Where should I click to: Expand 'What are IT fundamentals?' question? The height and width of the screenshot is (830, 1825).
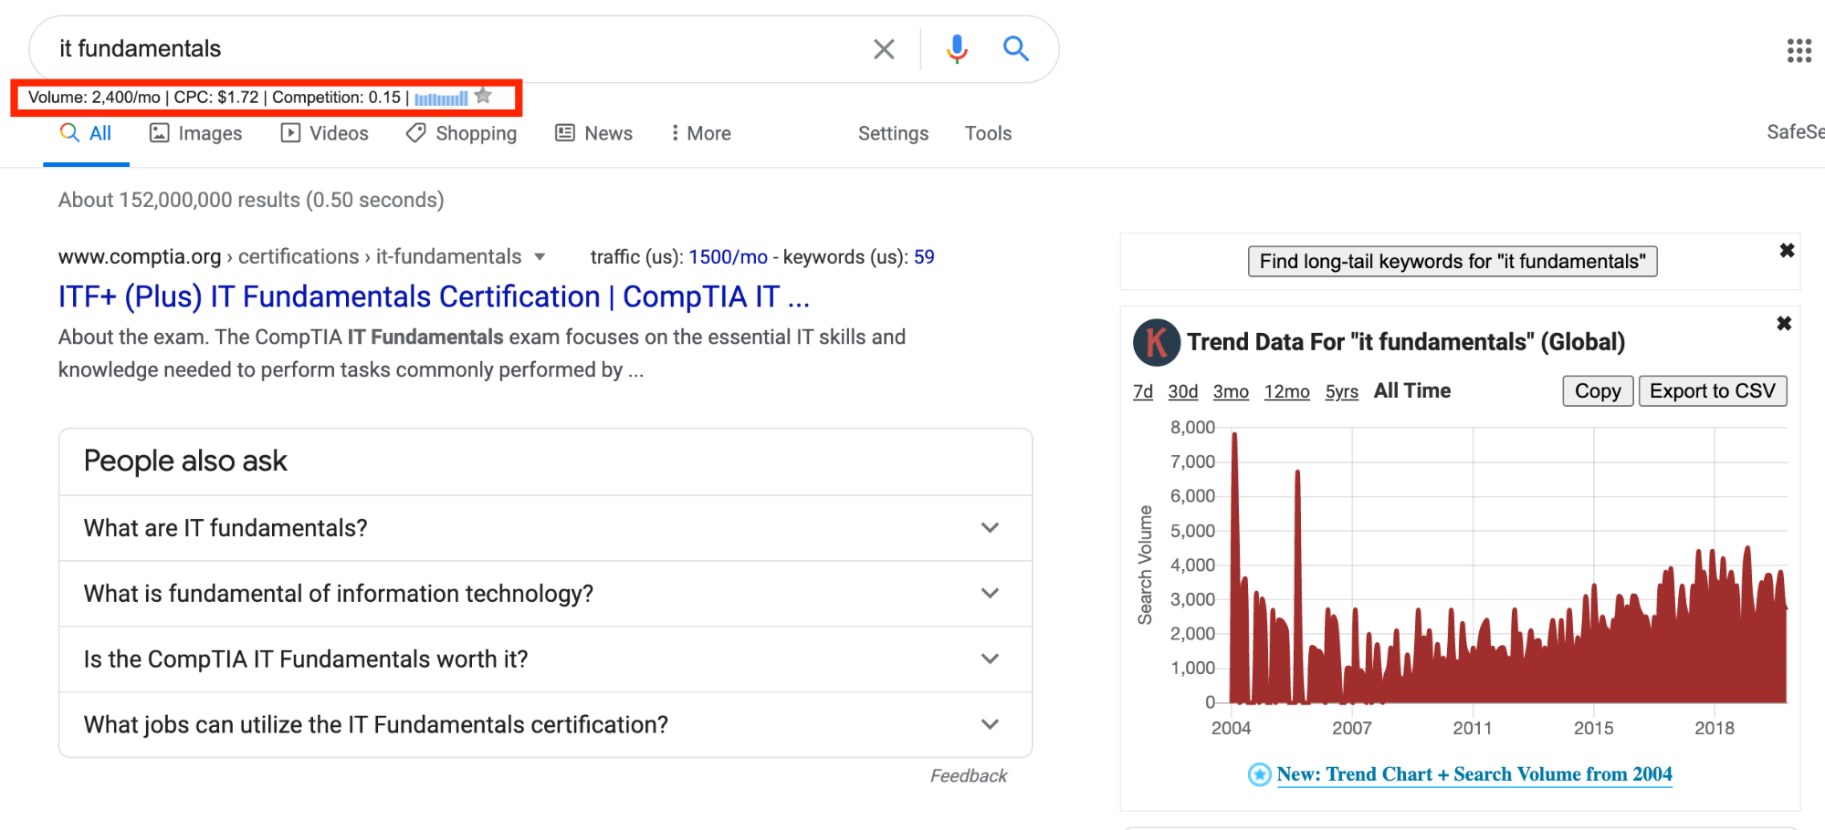pyautogui.click(x=546, y=528)
